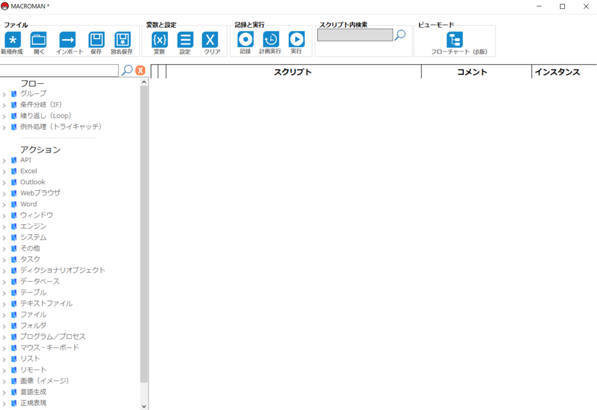
Task: Click the book icon beside API
Action: [x=13, y=160]
